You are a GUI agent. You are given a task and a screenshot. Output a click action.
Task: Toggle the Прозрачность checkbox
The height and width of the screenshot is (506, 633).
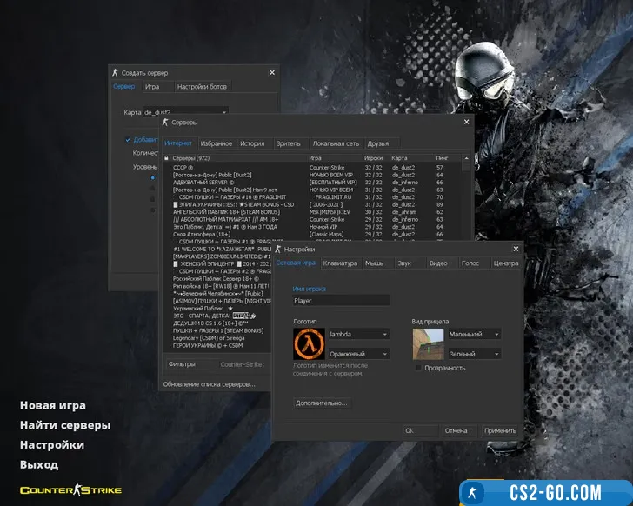[x=418, y=368]
